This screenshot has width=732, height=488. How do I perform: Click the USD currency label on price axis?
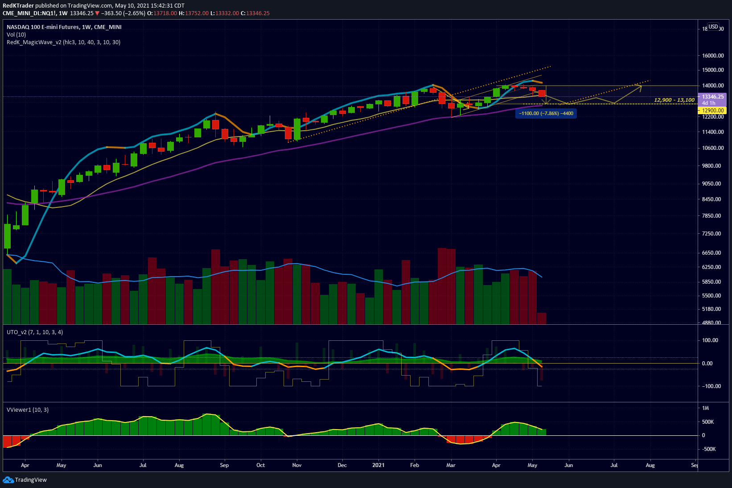[713, 27]
